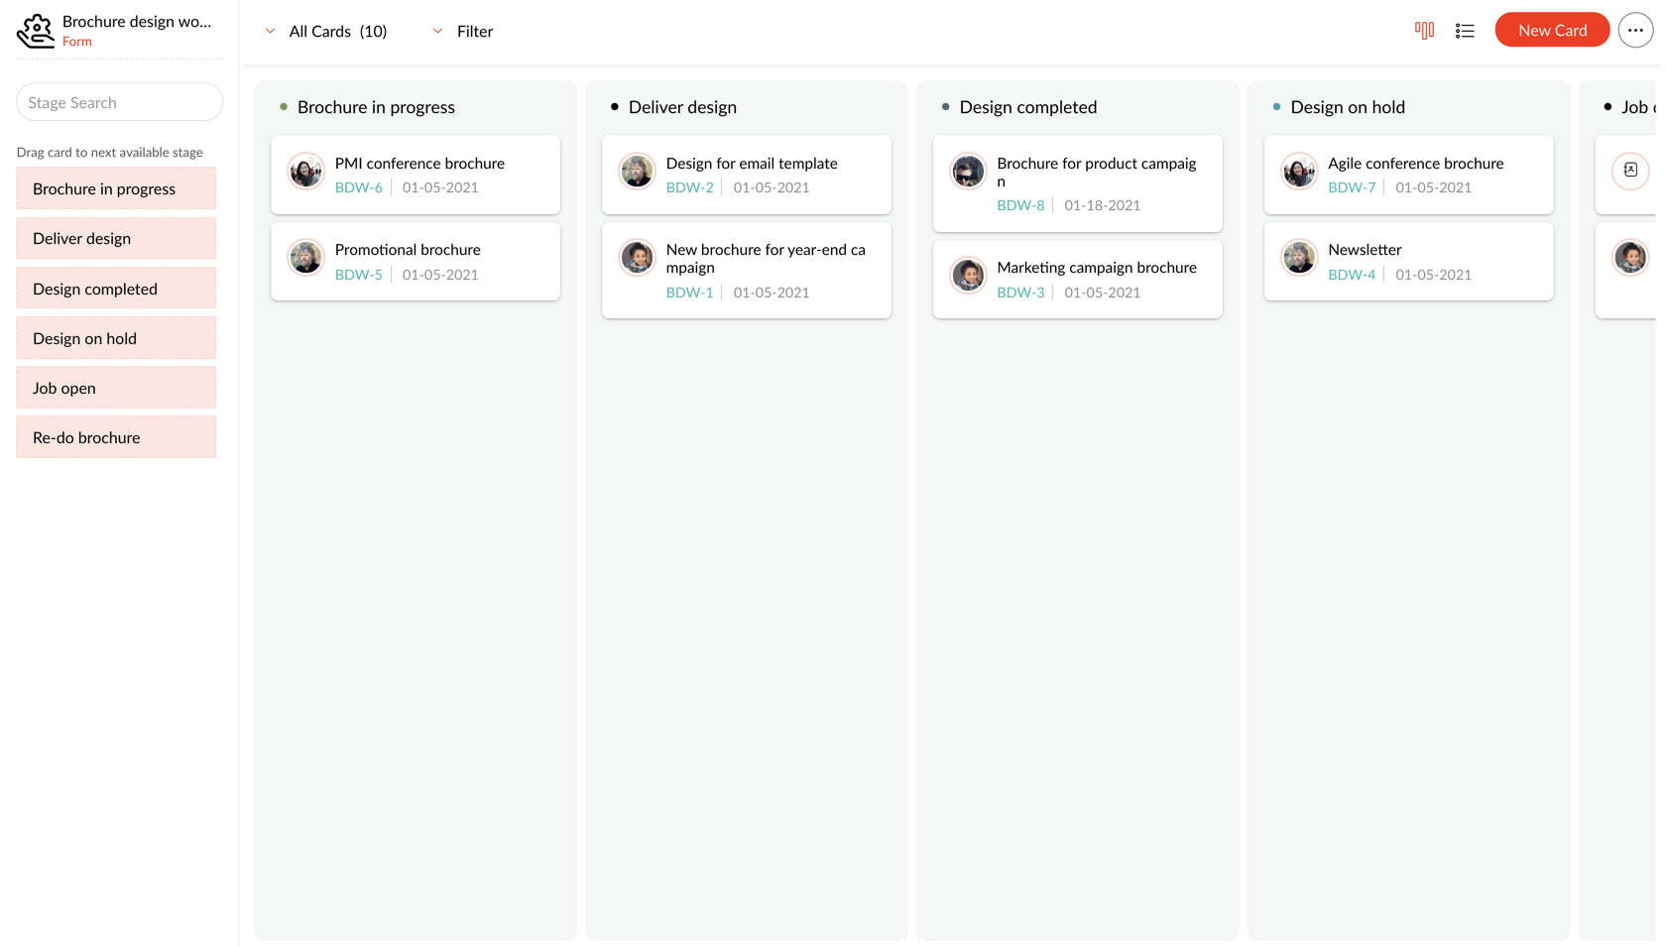Switch to the list view icon
The width and height of the screenshot is (1666, 947).
[x=1465, y=31]
